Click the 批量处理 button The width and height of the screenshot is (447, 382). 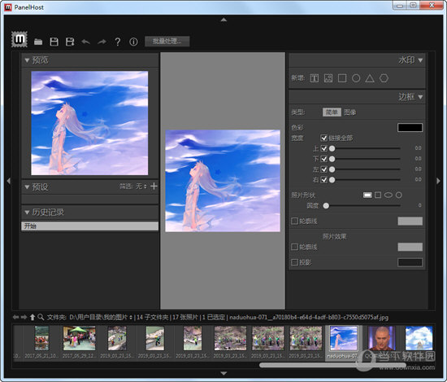[167, 42]
